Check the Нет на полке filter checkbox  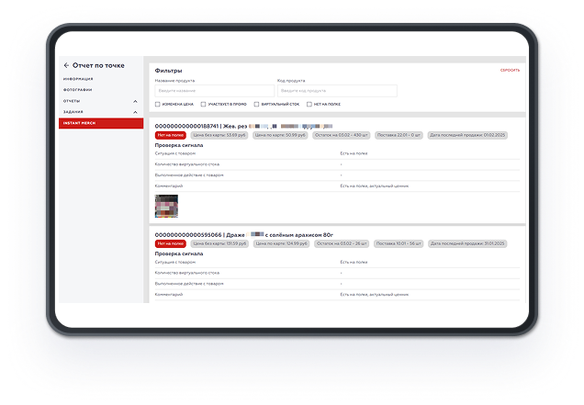tap(309, 105)
